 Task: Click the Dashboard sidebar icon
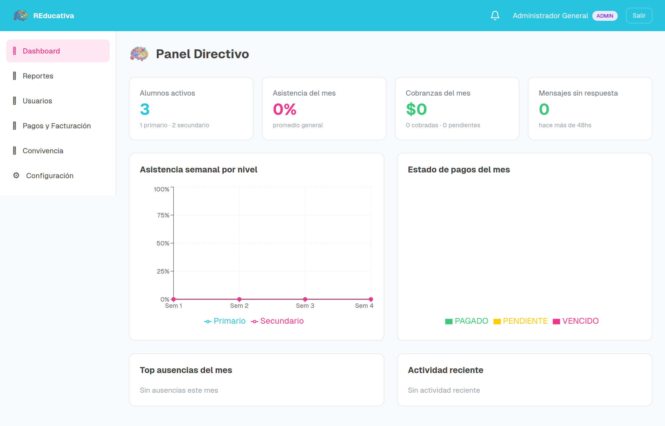[14, 51]
